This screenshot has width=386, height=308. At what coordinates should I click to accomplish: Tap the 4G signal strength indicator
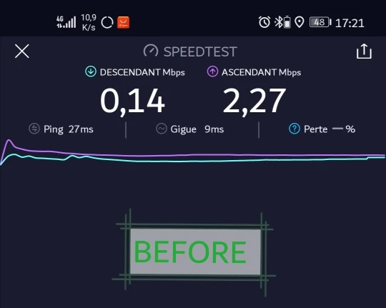coord(66,22)
